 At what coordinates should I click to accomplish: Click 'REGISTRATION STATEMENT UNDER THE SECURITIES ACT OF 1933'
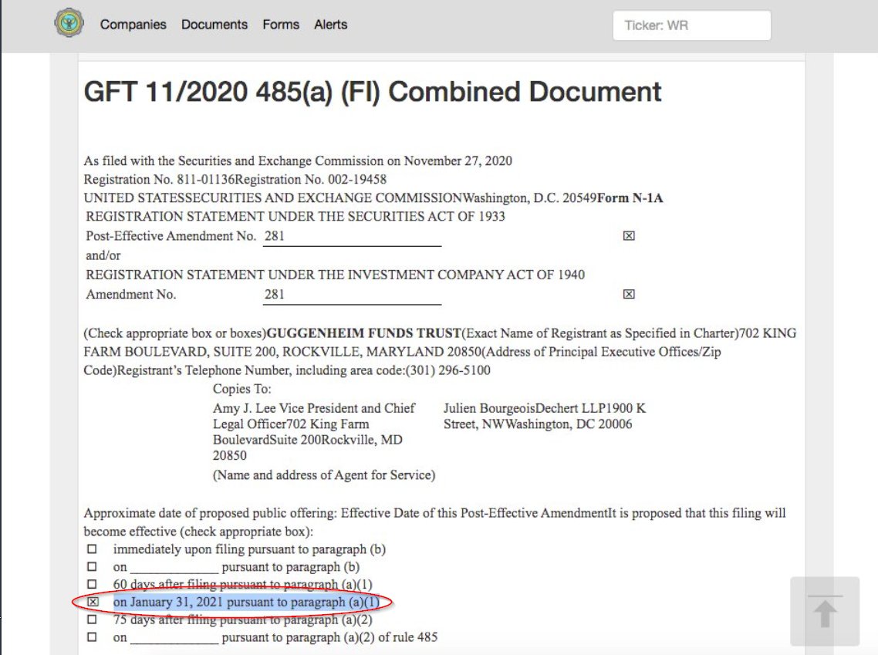(x=295, y=216)
